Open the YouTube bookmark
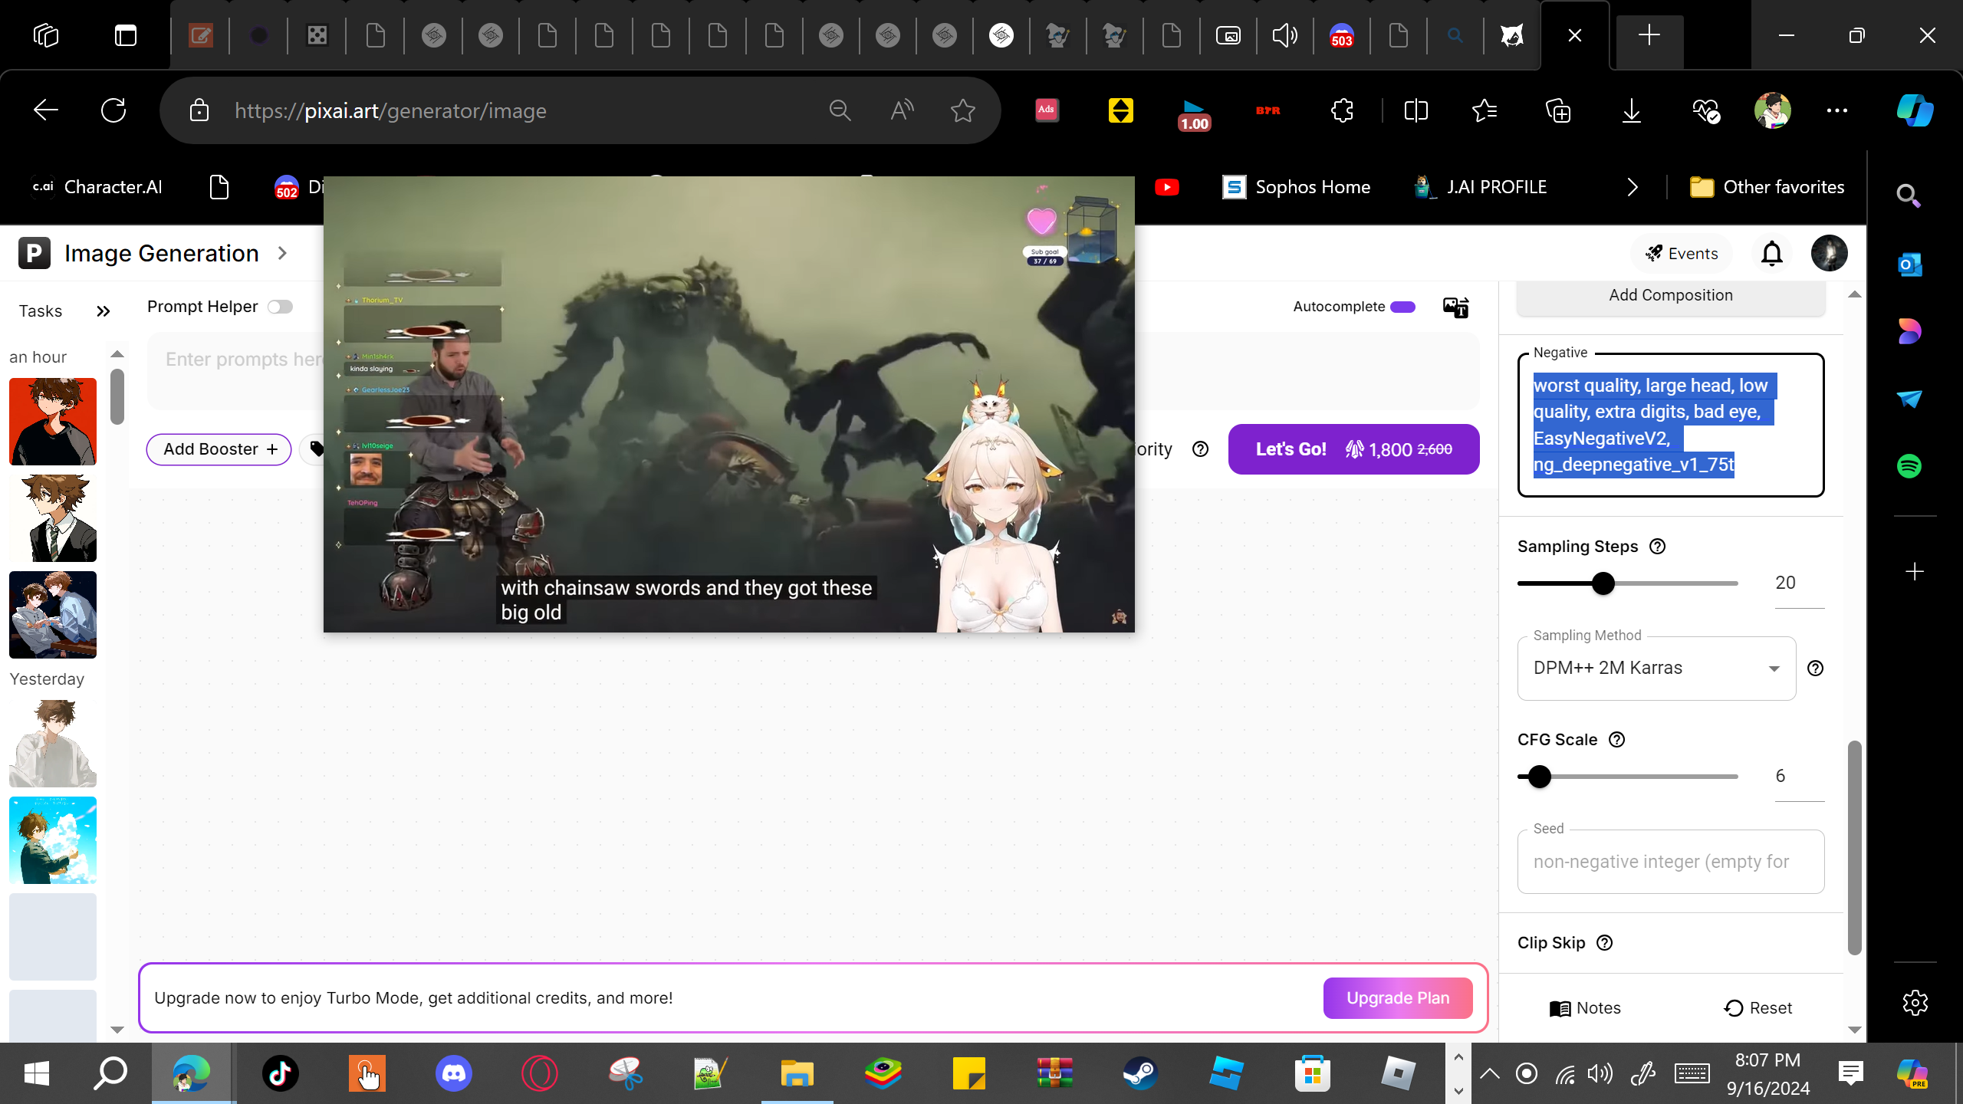Screen dimensions: 1963x1104 click(1167, 187)
